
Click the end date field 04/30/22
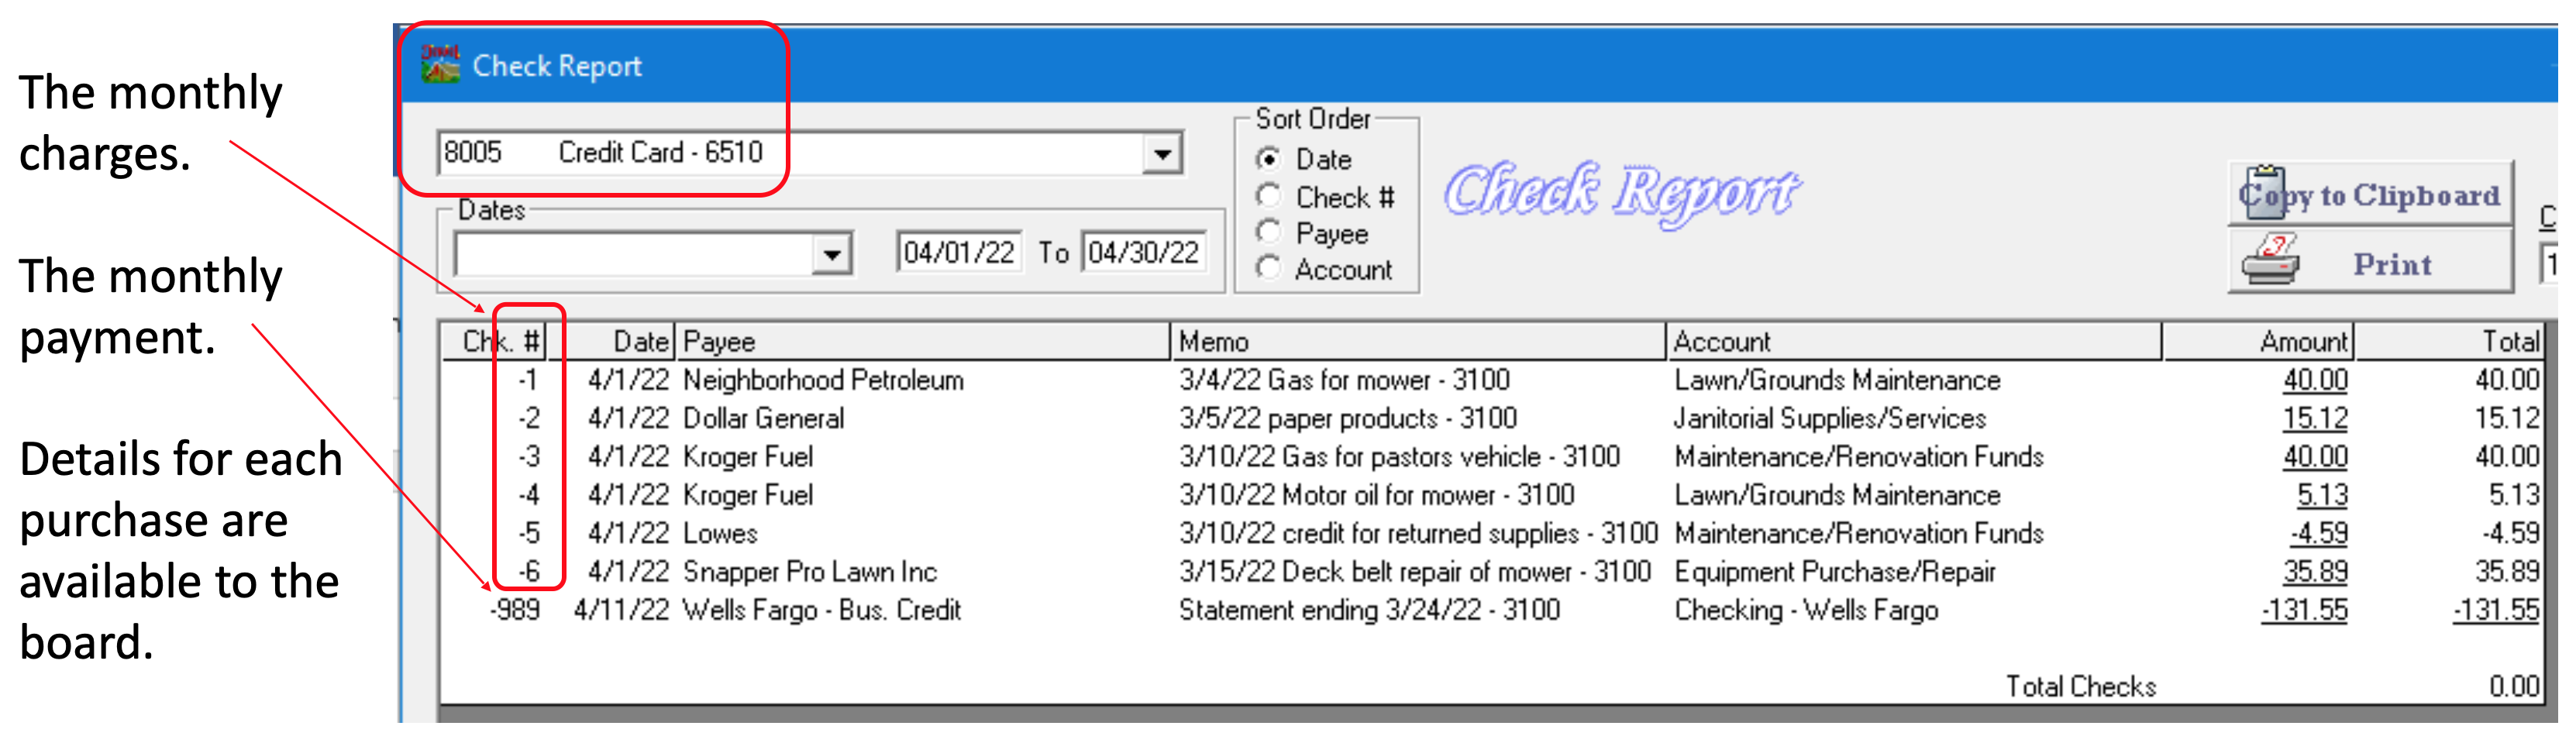1143,253
